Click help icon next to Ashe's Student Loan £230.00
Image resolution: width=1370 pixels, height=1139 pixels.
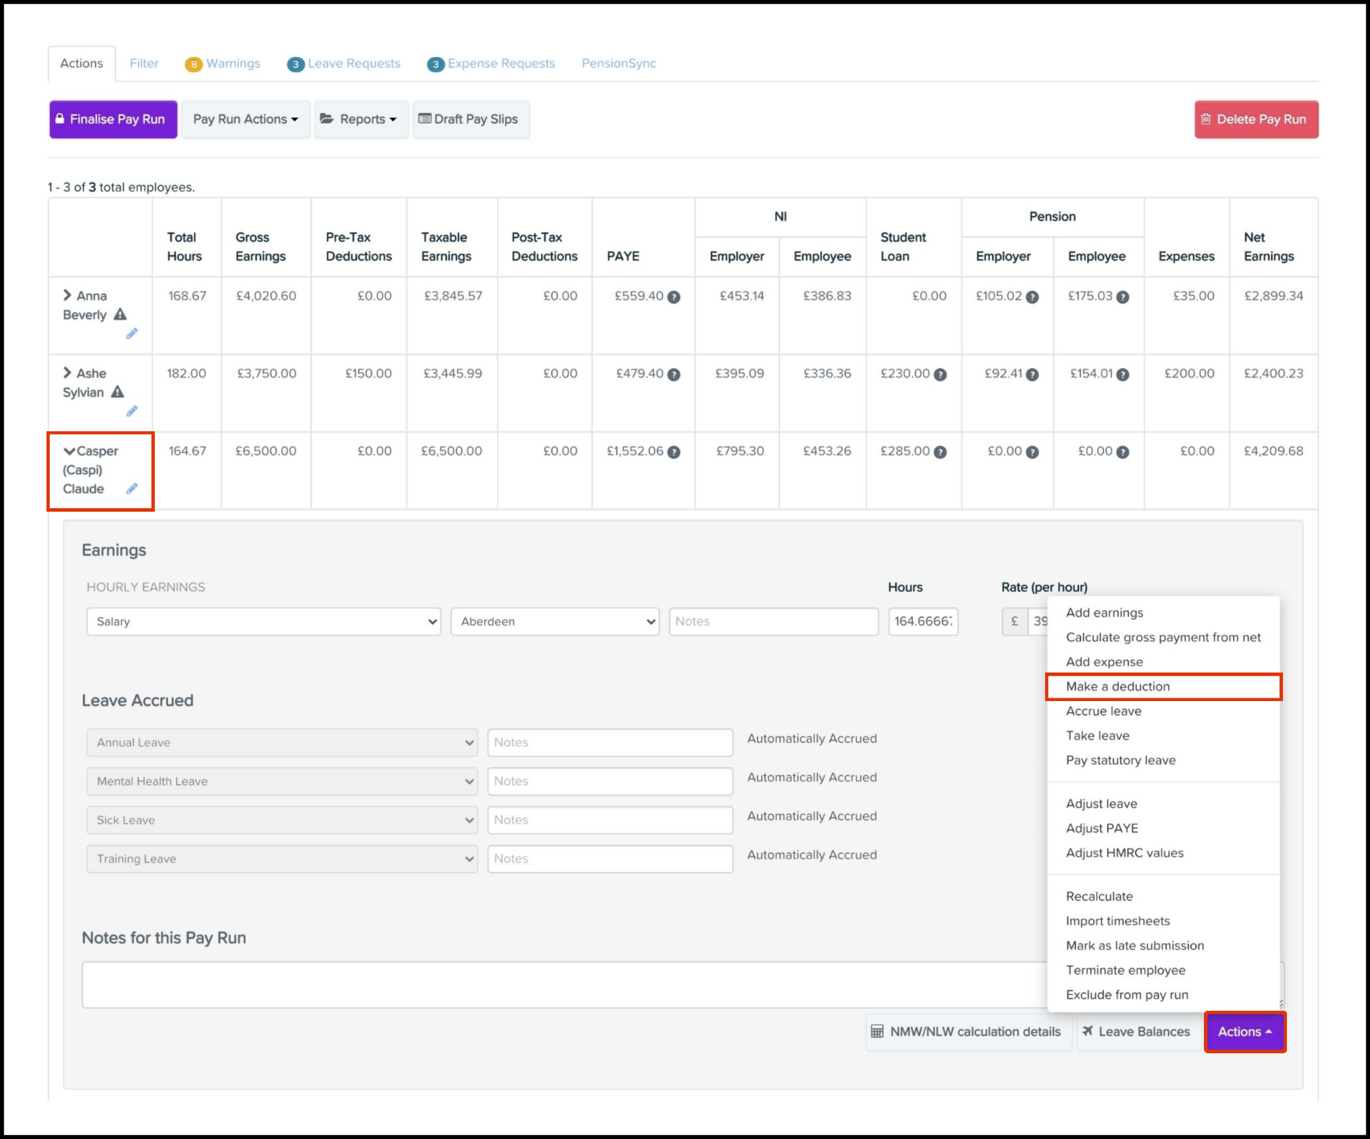point(940,375)
